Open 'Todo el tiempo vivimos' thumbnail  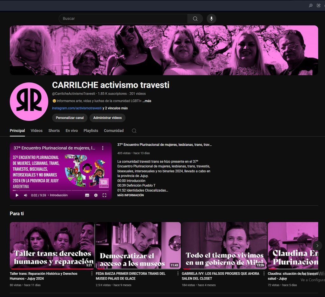click(x=224, y=246)
